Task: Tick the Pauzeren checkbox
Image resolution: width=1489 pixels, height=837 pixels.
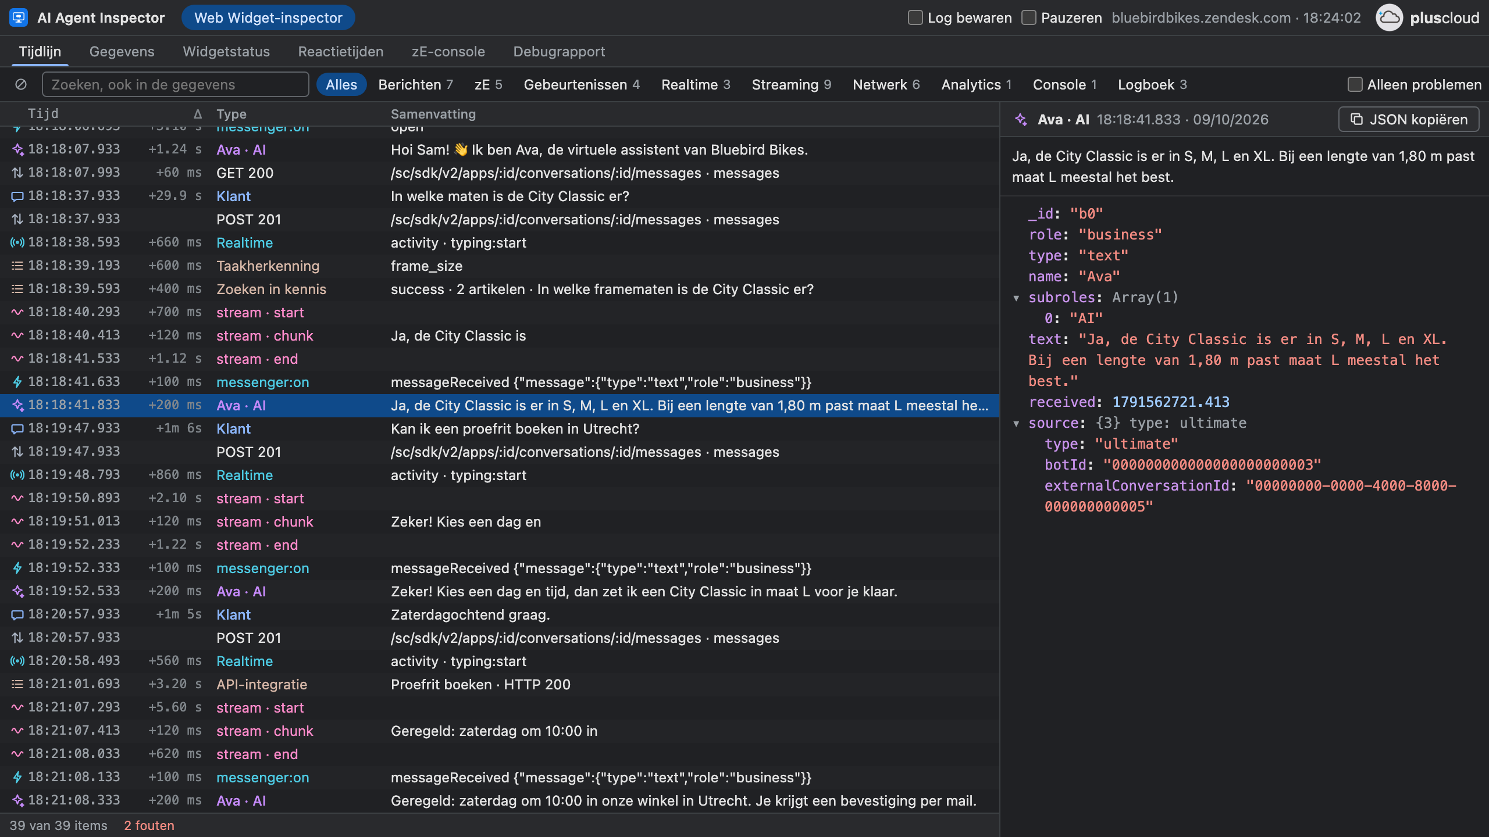Action: pos(1028,18)
